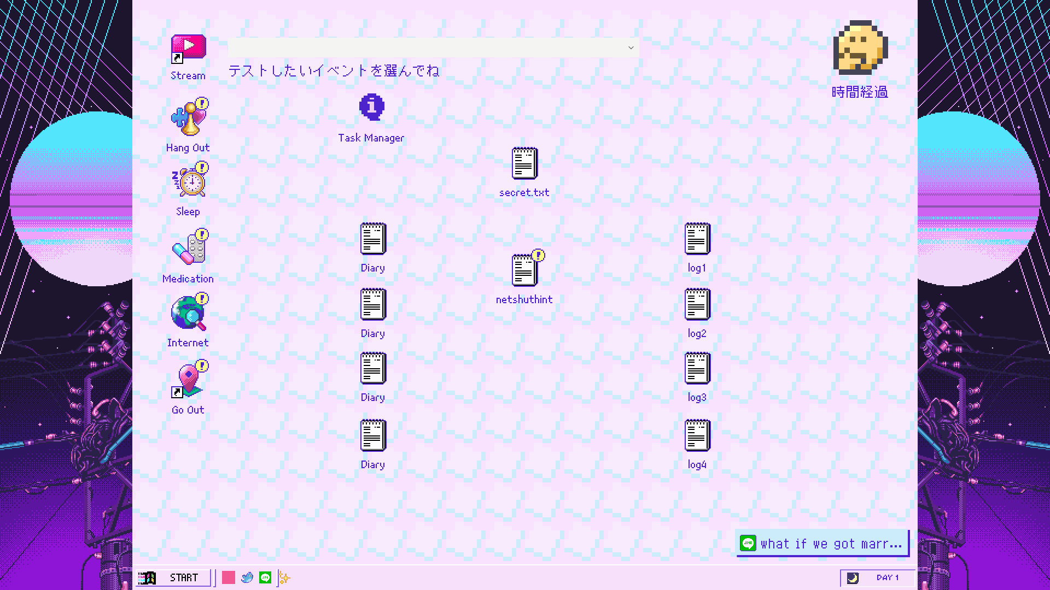Open the log3 text file
The image size is (1050, 590).
tap(697, 368)
